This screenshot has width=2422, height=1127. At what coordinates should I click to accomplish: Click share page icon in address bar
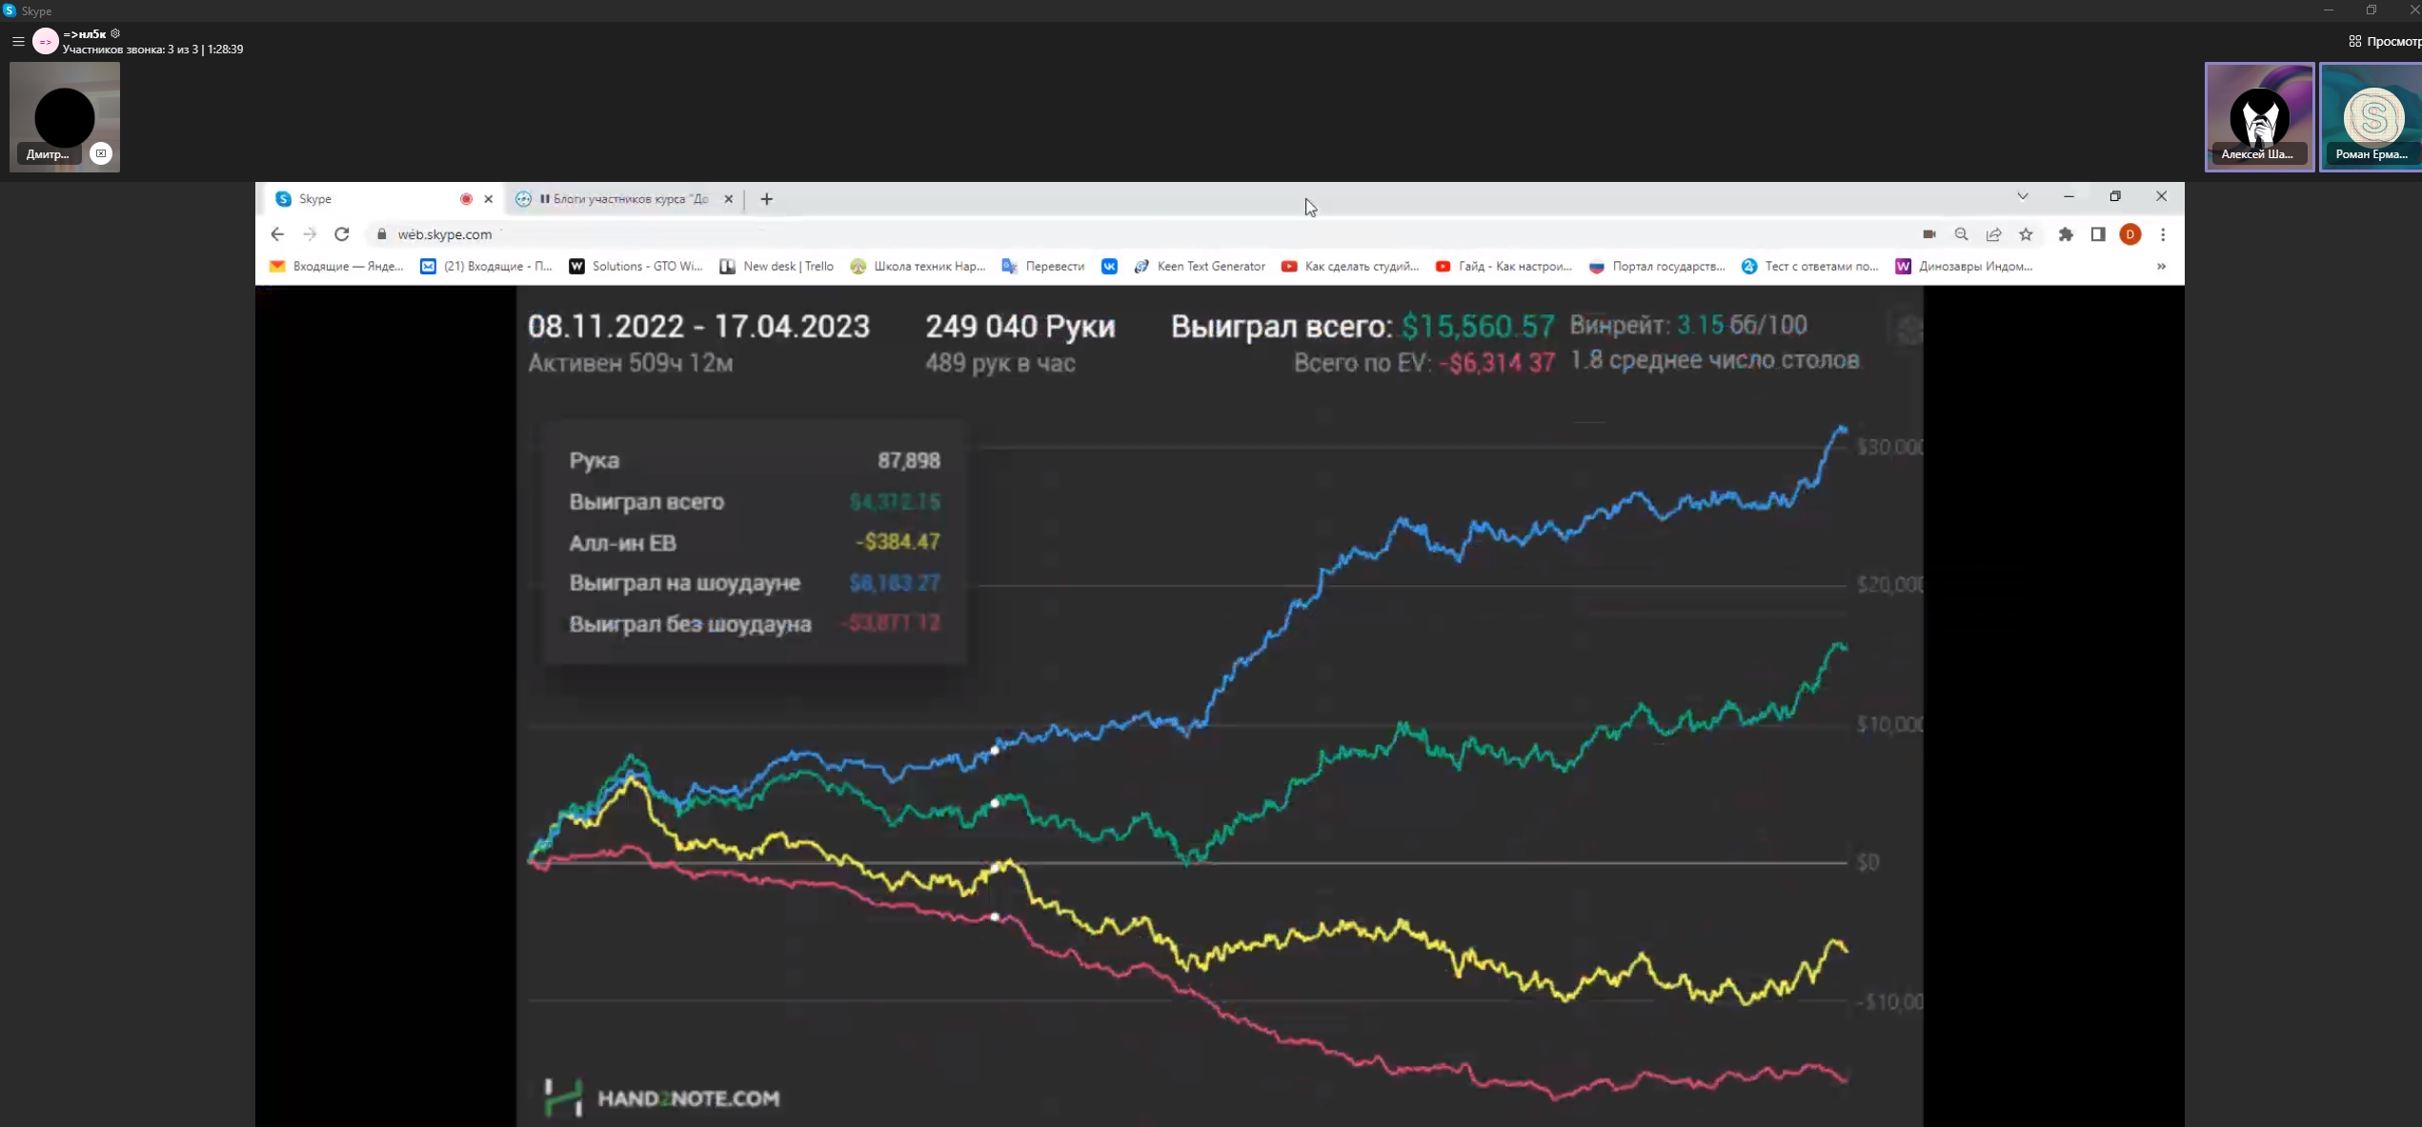coord(1994,234)
